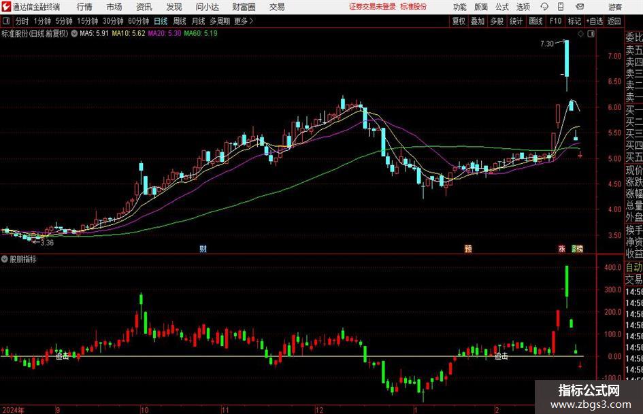The height and width of the screenshot is (414, 643).
Task: Open the 公式 menu
Action: pyautogui.click(x=501, y=7)
